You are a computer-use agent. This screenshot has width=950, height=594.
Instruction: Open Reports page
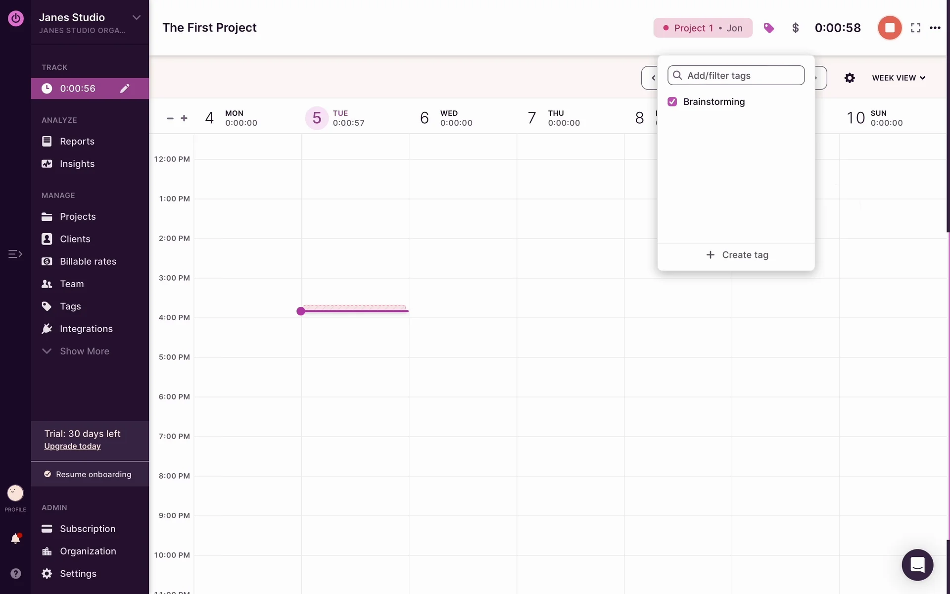pyautogui.click(x=77, y=142)
